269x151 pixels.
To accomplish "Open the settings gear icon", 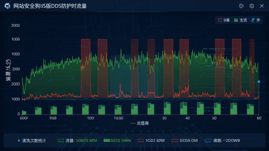I will [252, 6].
